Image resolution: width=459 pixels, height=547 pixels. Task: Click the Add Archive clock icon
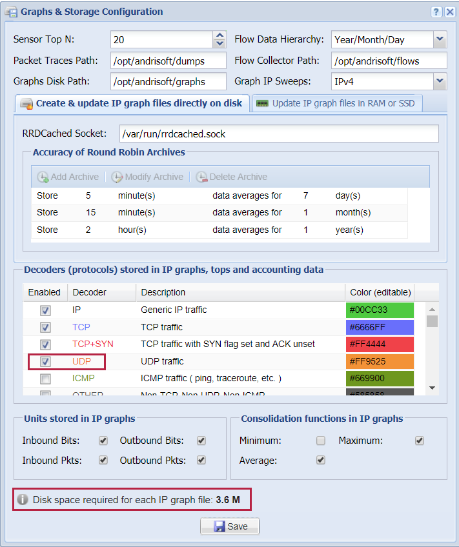coord(43,177)
